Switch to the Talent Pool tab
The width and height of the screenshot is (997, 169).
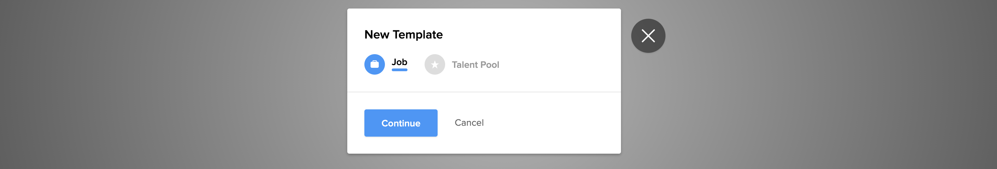tap(475, 65)
